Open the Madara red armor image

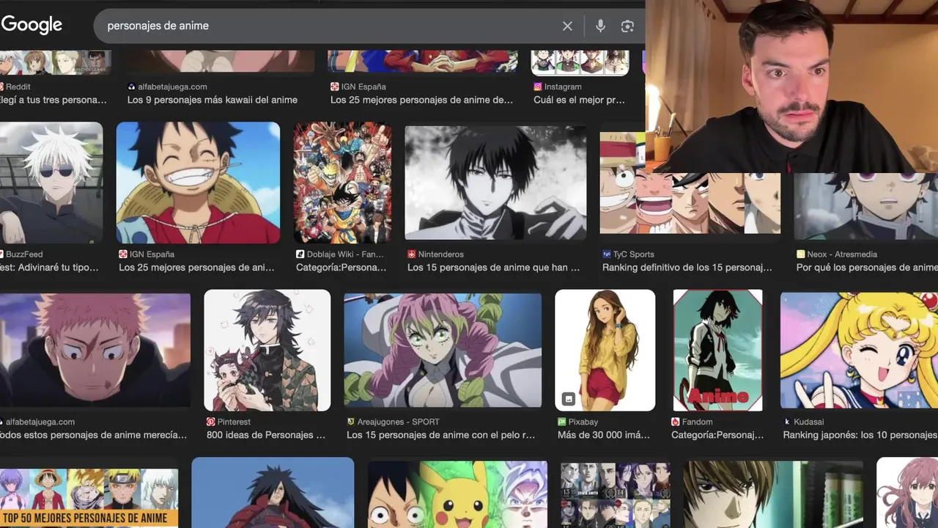pos(273,493)
